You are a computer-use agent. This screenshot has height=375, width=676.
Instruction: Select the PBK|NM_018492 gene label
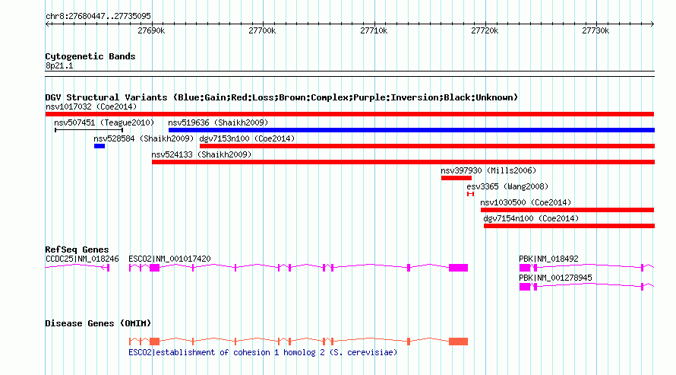(x=548, y=259)
